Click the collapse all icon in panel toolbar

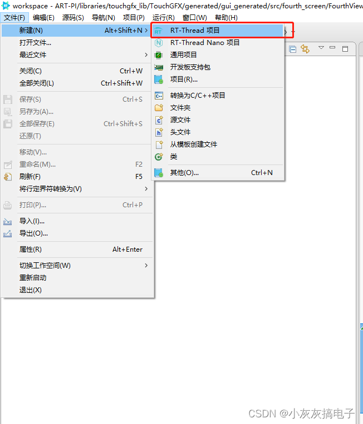(292, 49)
